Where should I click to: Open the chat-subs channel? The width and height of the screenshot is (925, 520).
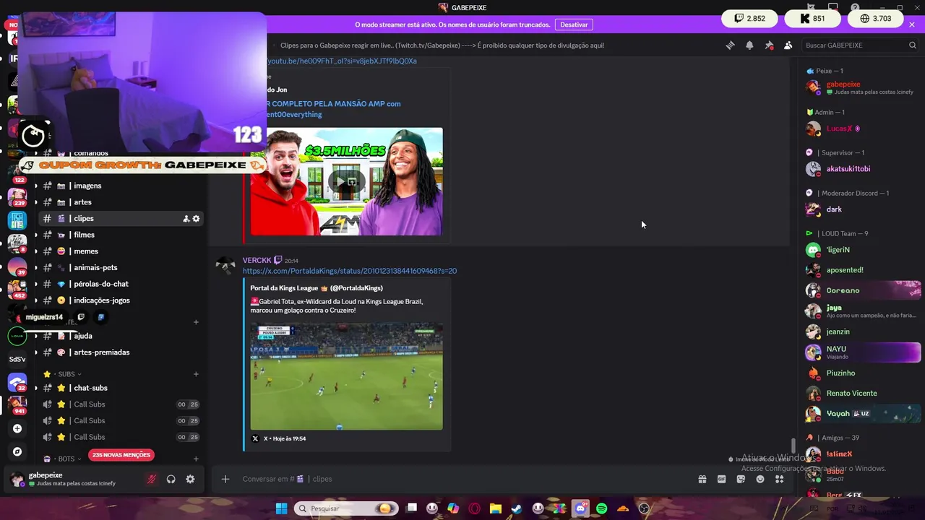(x=119, y=388)
